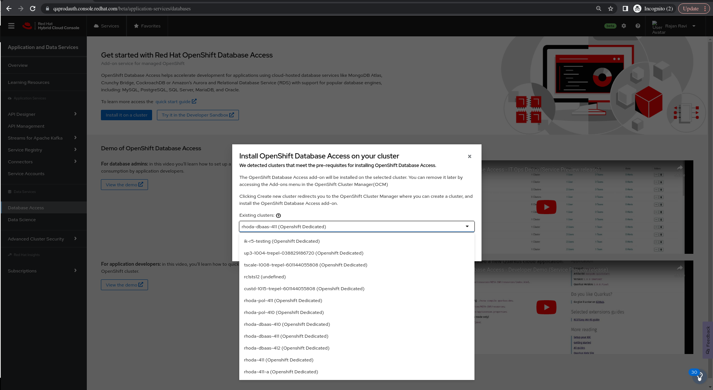Expand Service Registry section
Screen dimensions: 713x390
(44, 150)
